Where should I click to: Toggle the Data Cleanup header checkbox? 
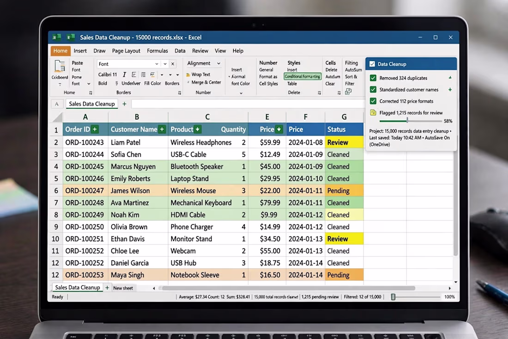(372, 64)
